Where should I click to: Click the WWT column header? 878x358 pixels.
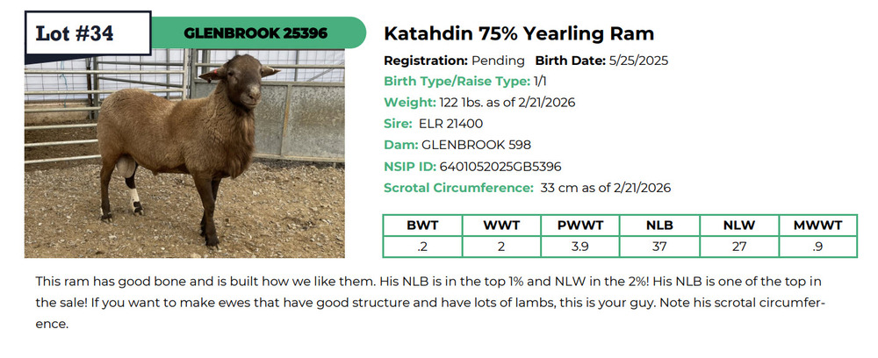tap(501, 226)
